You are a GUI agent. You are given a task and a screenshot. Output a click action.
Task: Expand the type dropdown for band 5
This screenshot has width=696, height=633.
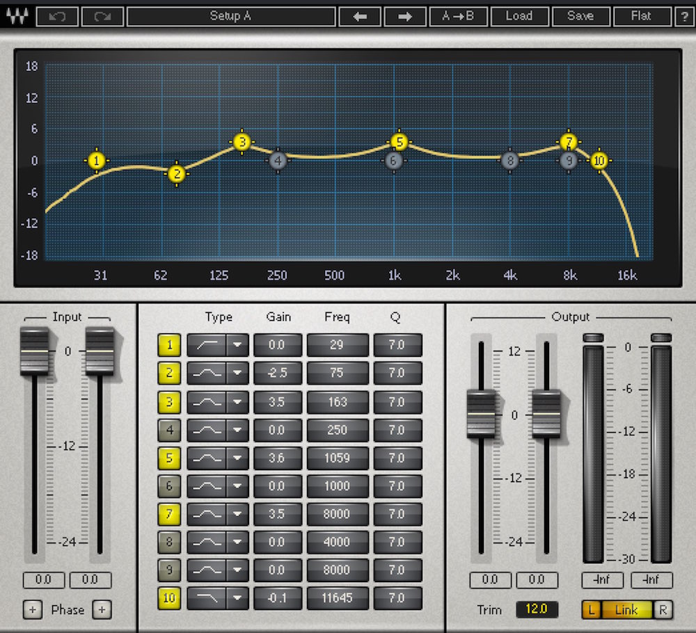click(237, 458)
